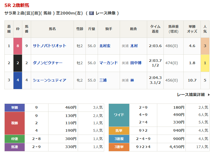Open jockey マーカンド page
This screenshot has width=214, height=154.
pos(109,63)
